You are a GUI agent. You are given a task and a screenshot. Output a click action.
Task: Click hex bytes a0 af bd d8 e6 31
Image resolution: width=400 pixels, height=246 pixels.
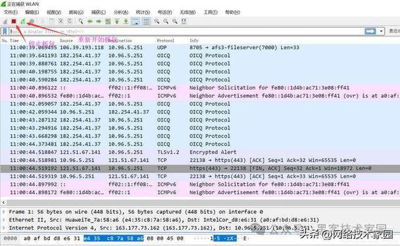52,238
